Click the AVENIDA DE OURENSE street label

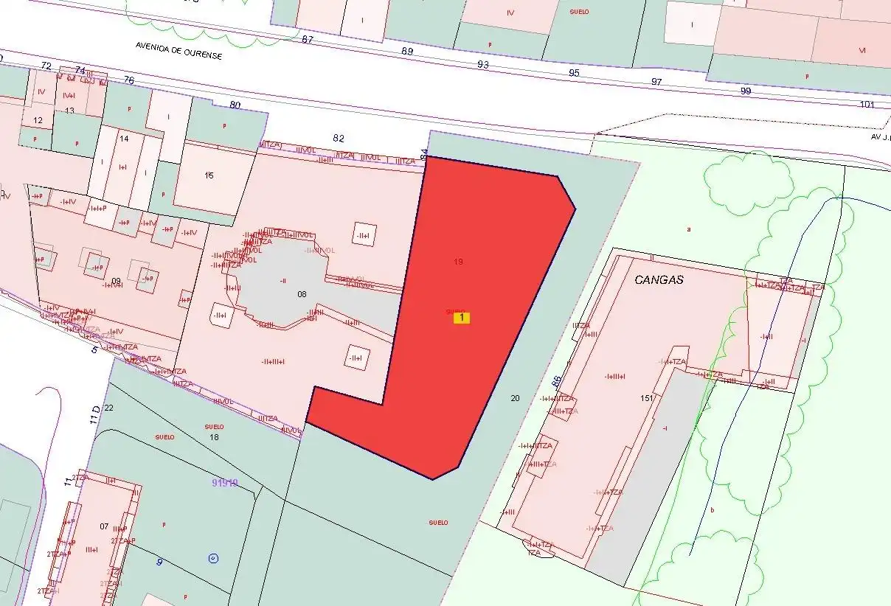(x=178, y=49)
